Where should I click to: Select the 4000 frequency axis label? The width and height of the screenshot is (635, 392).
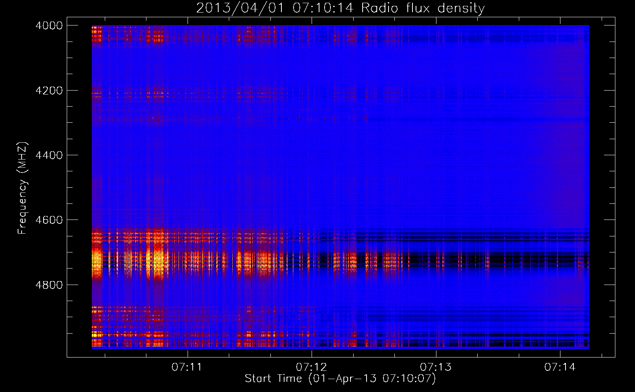click(49, 25)
